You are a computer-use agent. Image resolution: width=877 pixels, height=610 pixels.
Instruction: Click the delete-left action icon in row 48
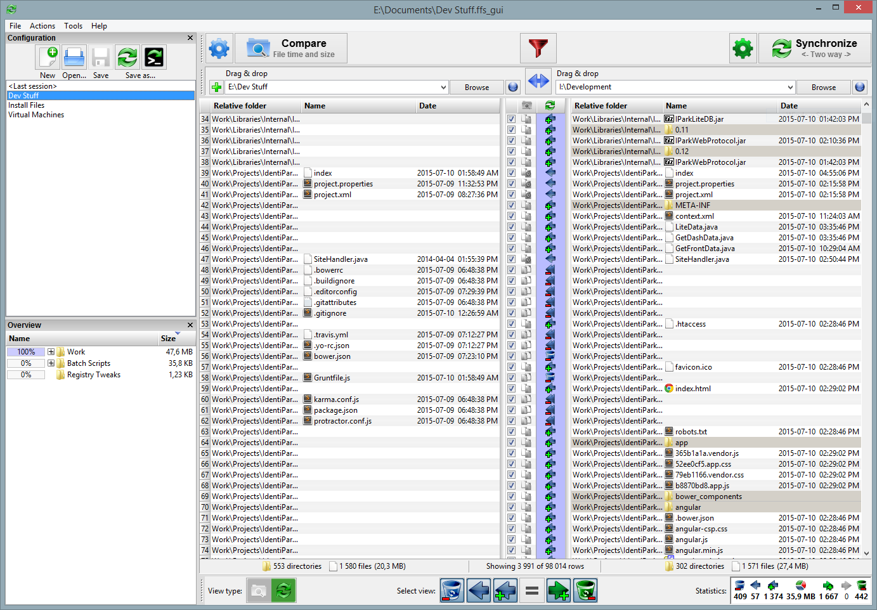[x=550, y=269]
